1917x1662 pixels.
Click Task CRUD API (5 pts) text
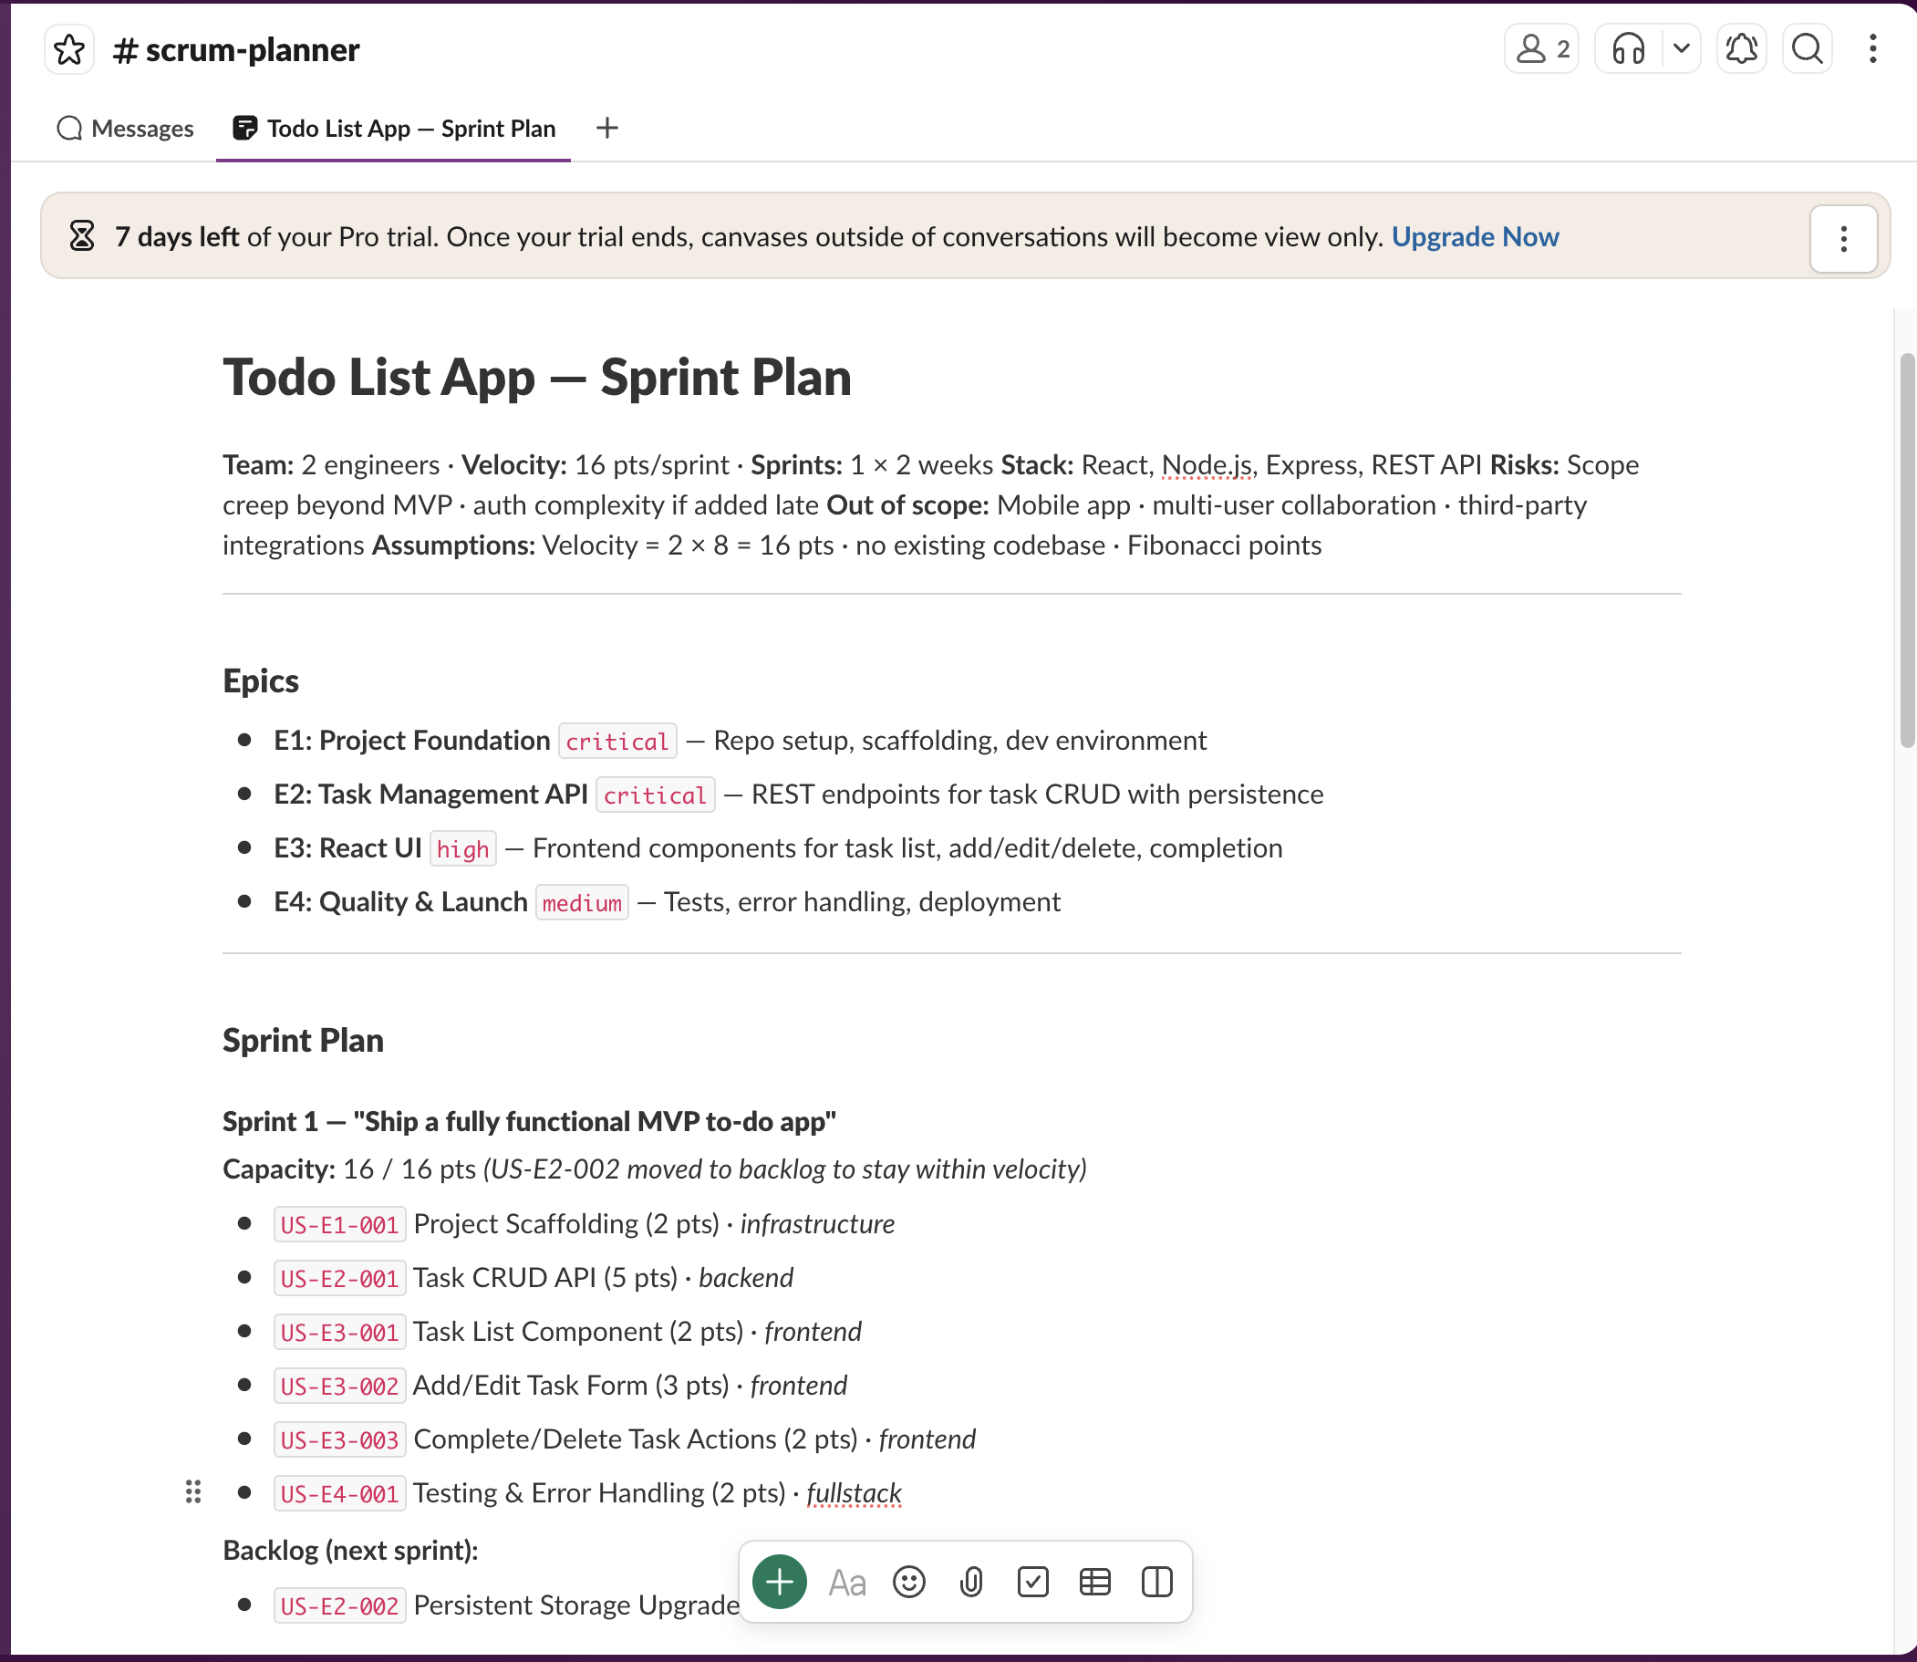(x=545, y=1278)
